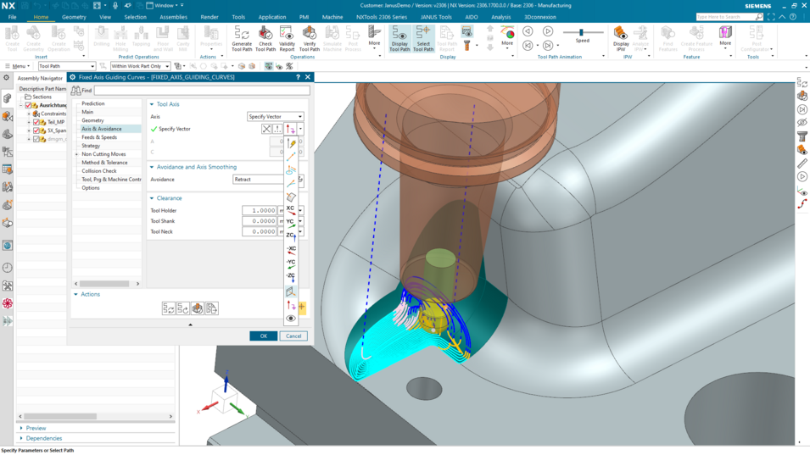Play tool path animation forward
810x455 pixels.
pyautogui.click(x=548, y=31)
